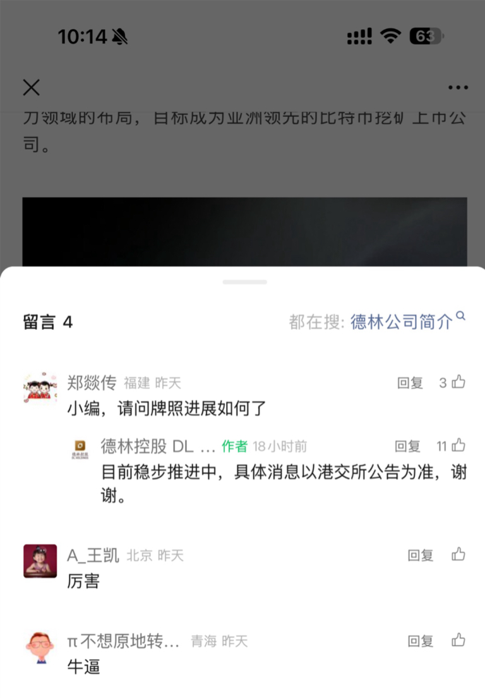Open A_王凯's profile avatar
The image size is (485, 699).
40,561
